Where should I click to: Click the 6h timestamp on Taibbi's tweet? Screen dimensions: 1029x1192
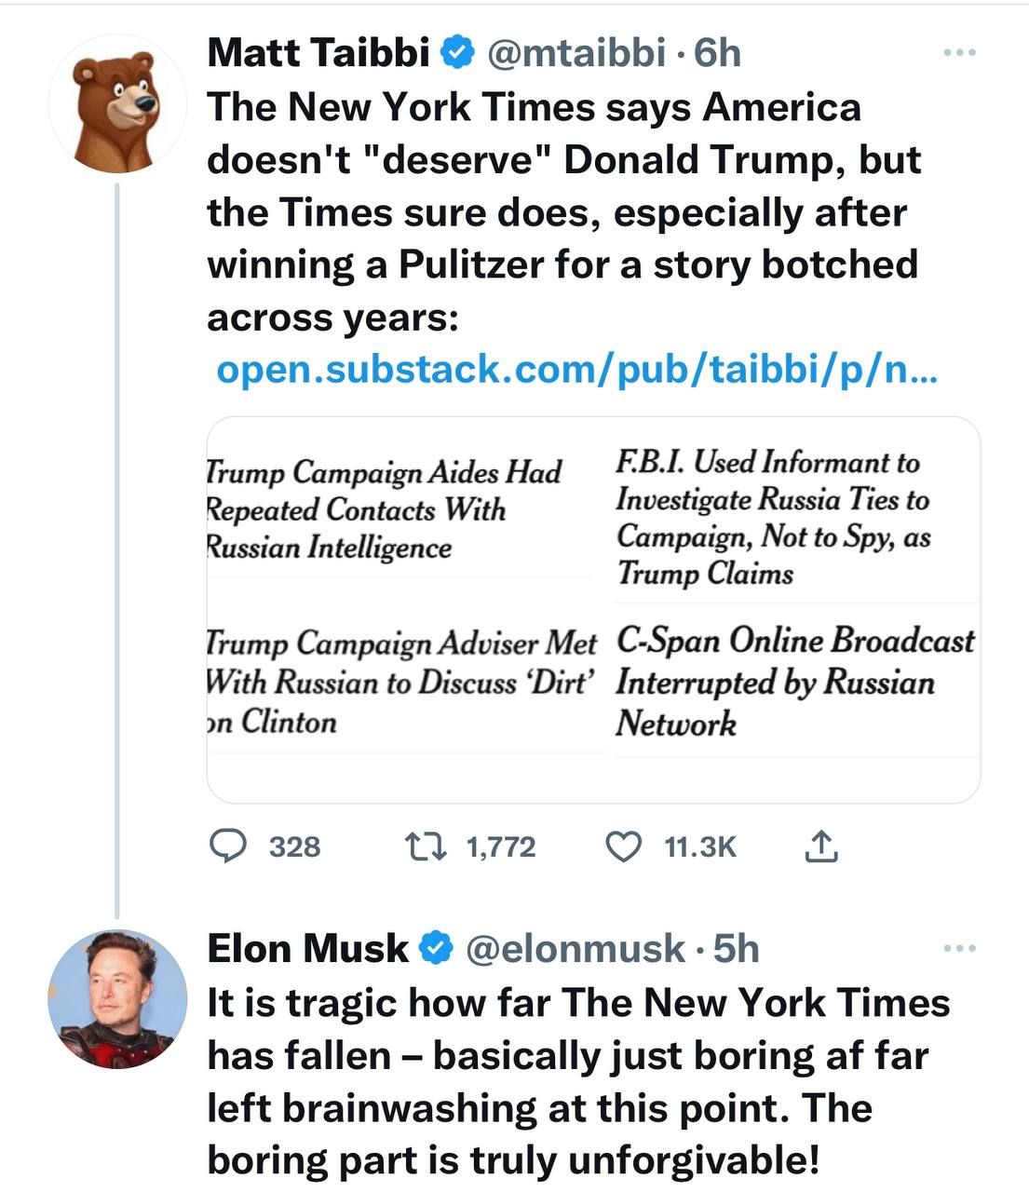[x=718, y=53]
